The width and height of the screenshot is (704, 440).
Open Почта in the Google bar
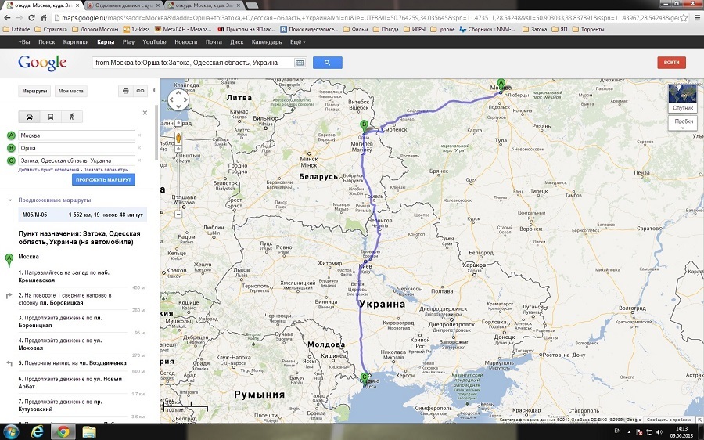[214, 41]
